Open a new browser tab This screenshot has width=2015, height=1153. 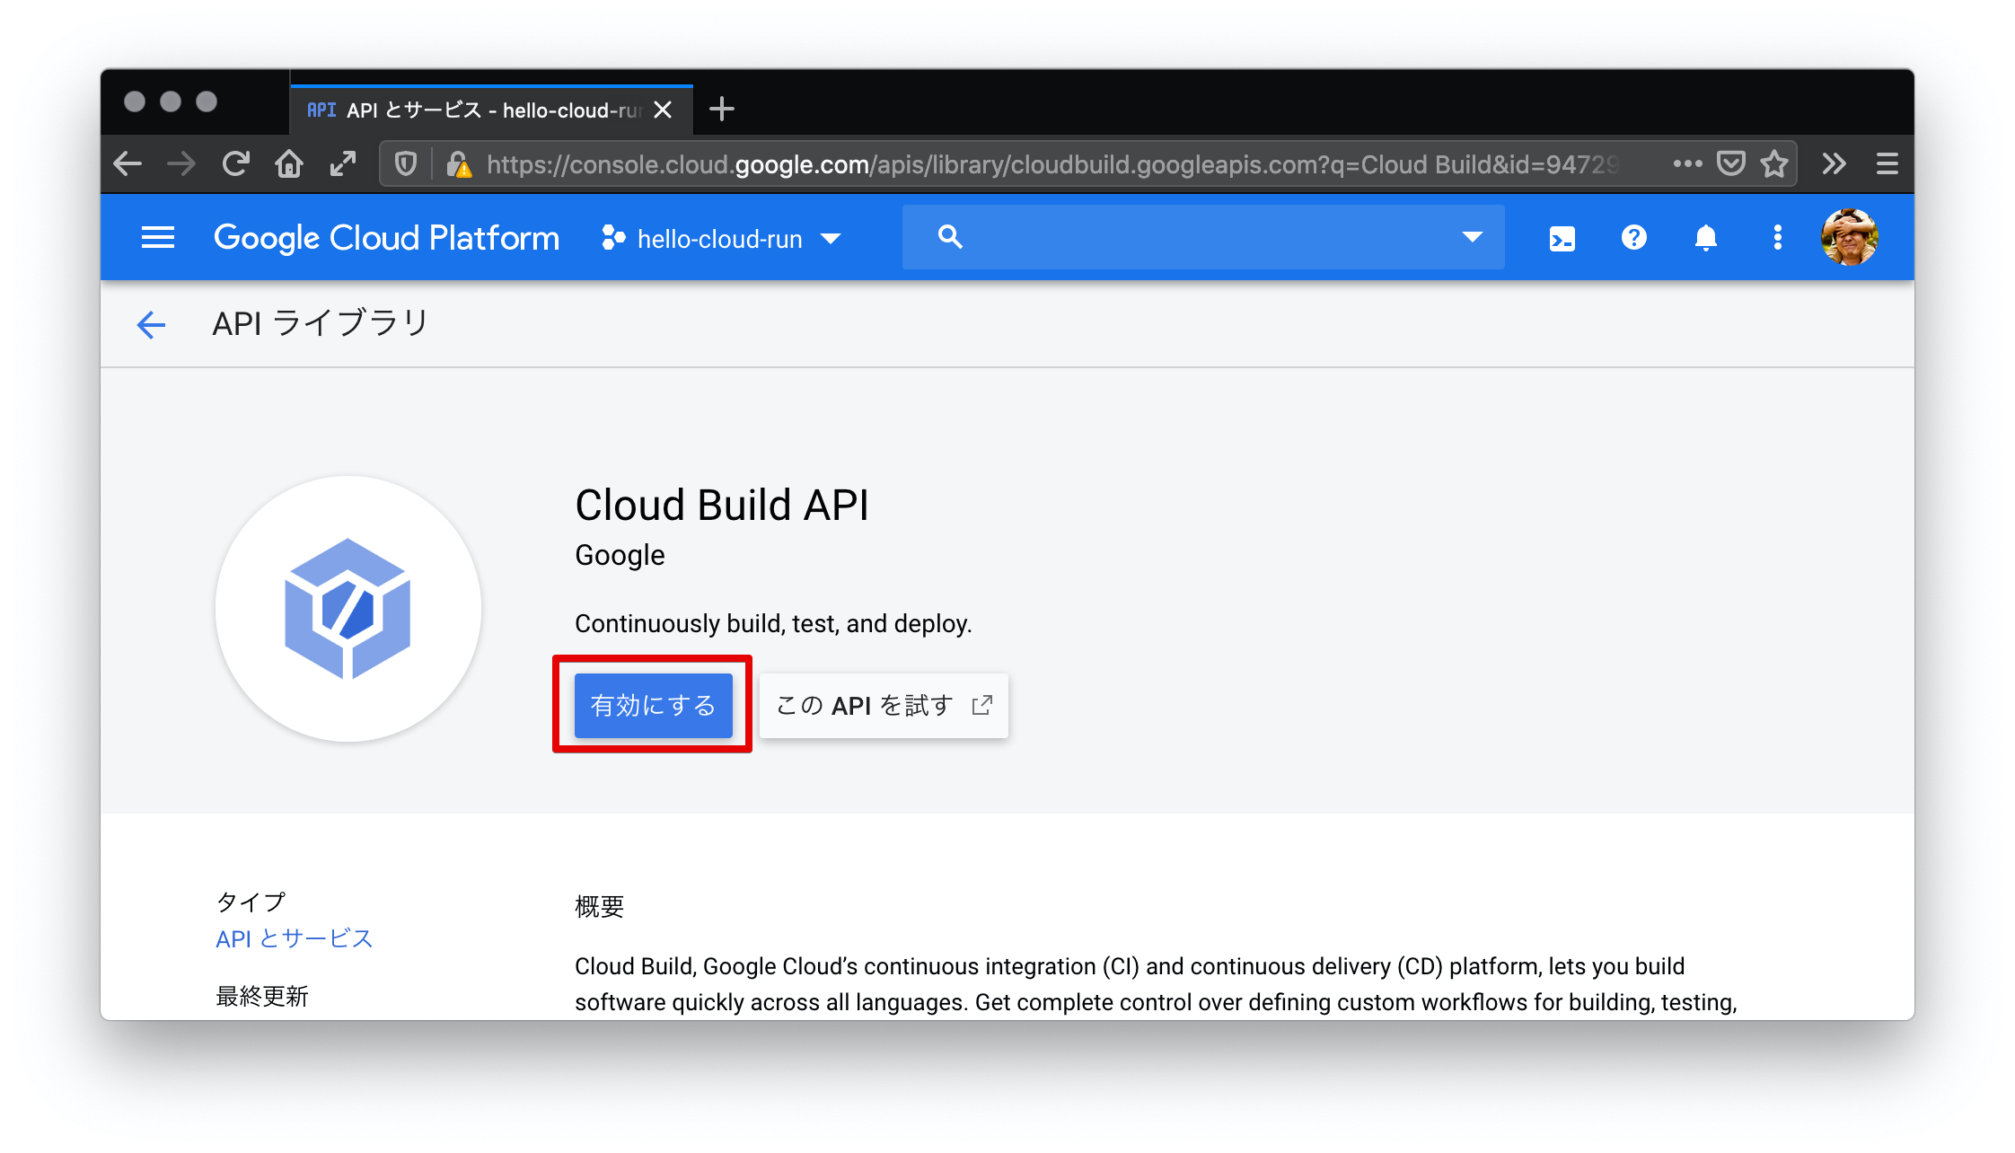coord(722,110)
